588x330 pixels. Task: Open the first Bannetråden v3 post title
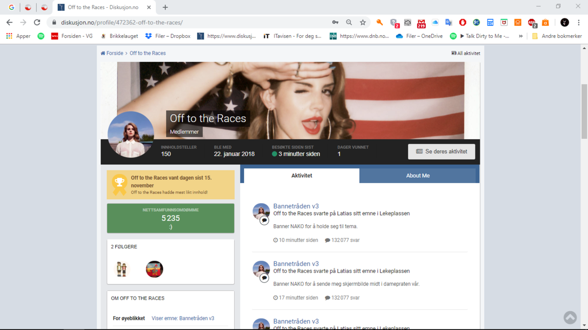pyautogui.click(x=296, y=206)
